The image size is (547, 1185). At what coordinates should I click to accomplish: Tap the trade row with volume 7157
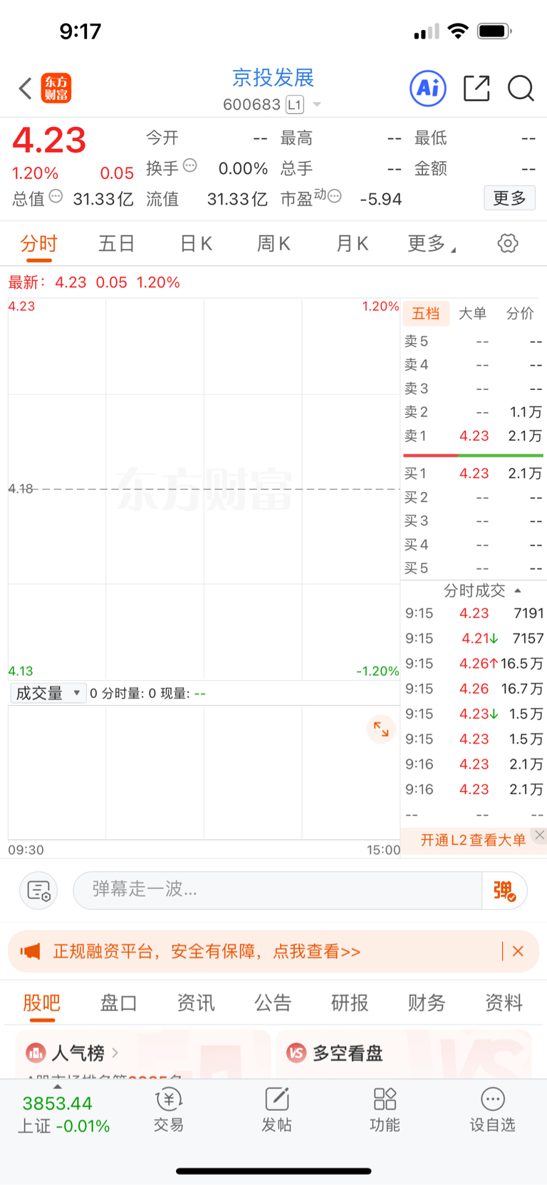click(474, 638)
